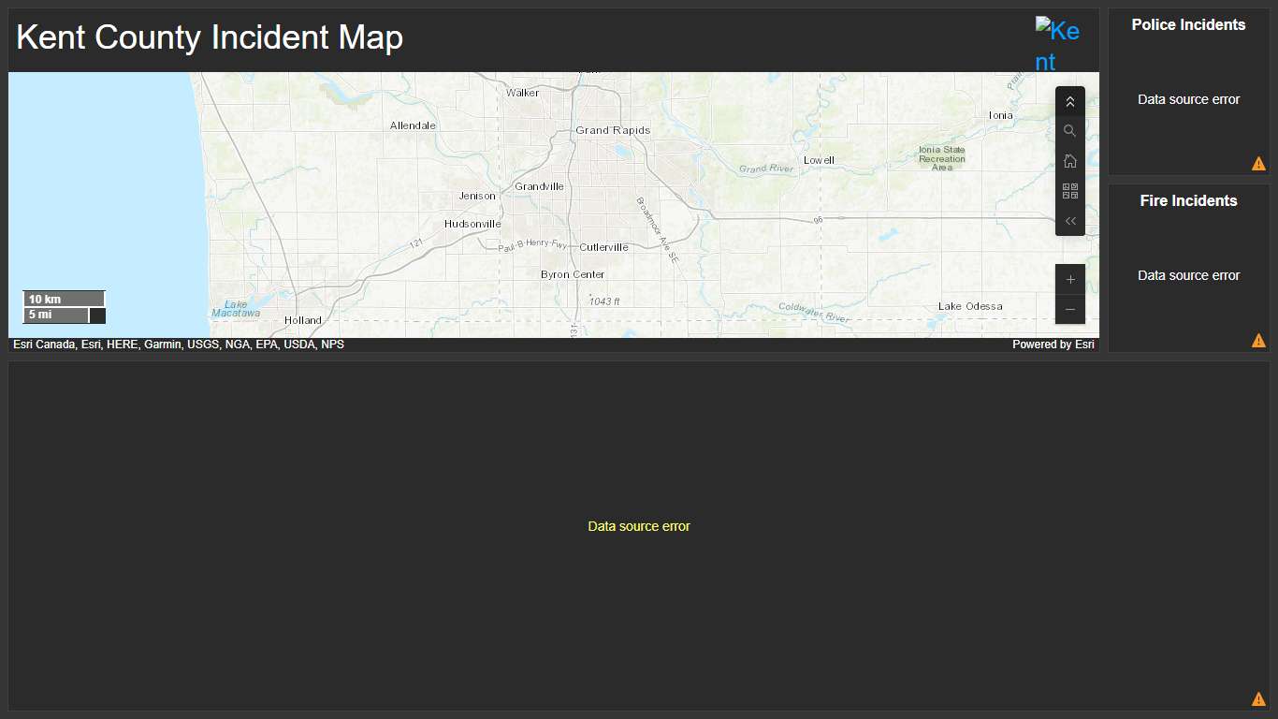
Task: Zoom out using the minus icon
Action: [x=1070, y=309]
